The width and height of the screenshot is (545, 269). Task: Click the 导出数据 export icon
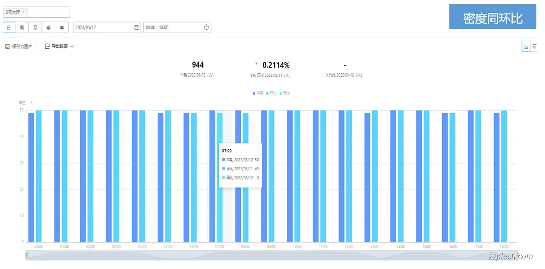[x=47, y=47]
